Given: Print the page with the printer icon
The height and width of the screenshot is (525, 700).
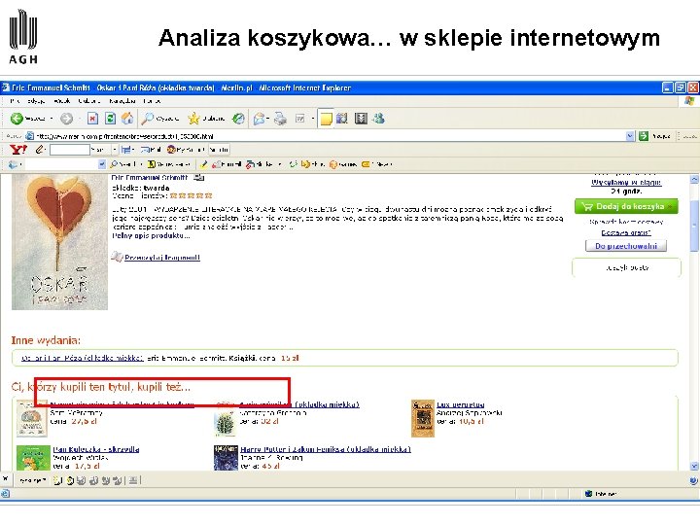Looking at the screenshot, I should [x=280, y=119].
